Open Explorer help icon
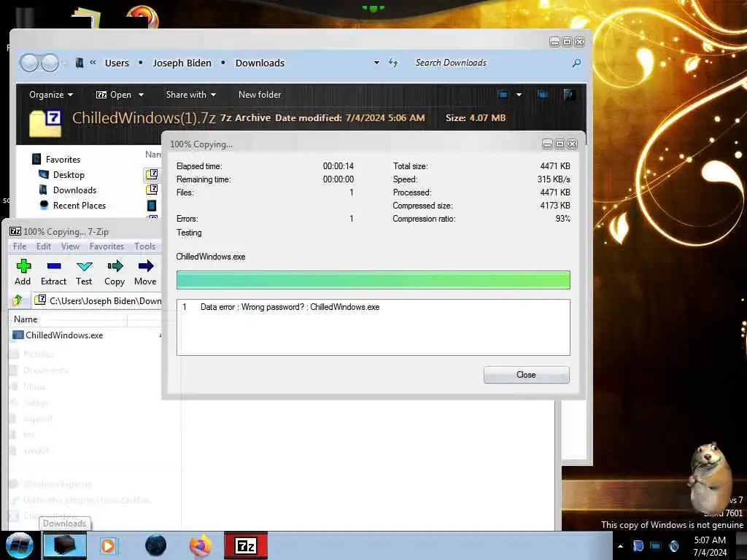Image resolution: width=747 pixels, height=560 pixels. (x=569, y=95)
